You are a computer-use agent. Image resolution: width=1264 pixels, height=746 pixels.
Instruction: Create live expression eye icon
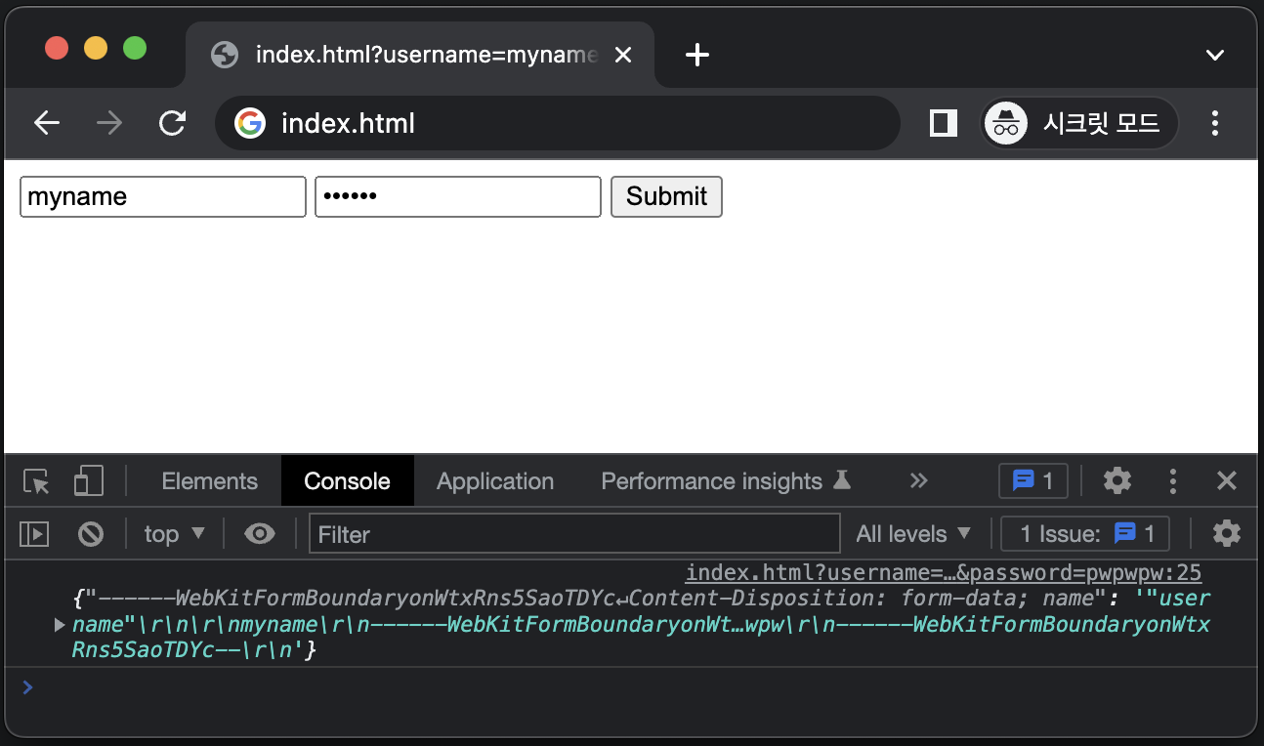(259, 534)
